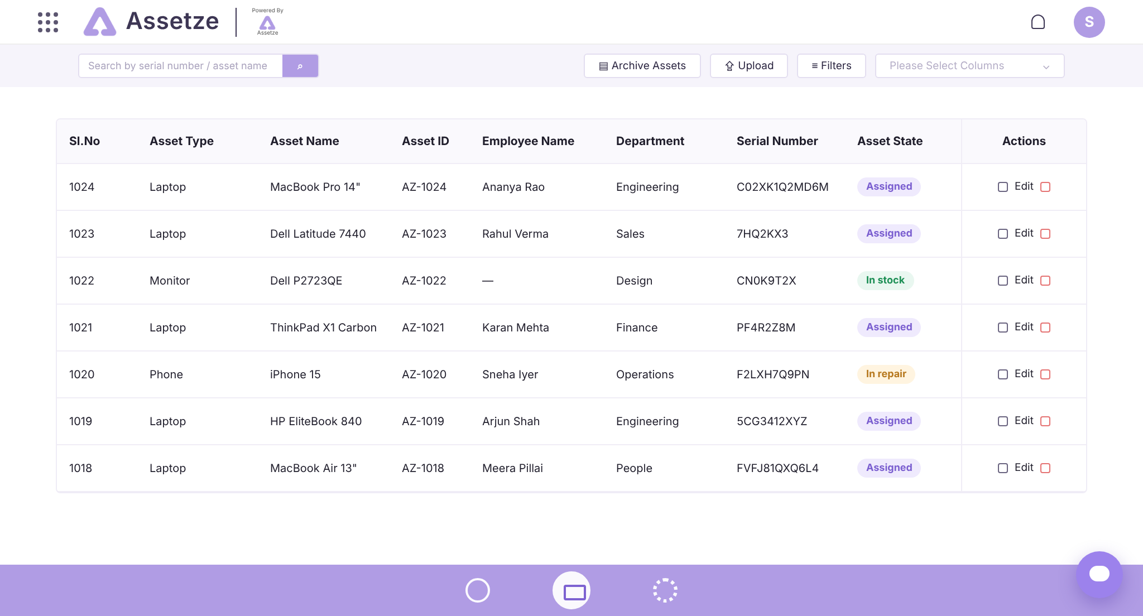1143x616 pixels.
Task: Click the Asset Name column header
Action: [305, 141]
